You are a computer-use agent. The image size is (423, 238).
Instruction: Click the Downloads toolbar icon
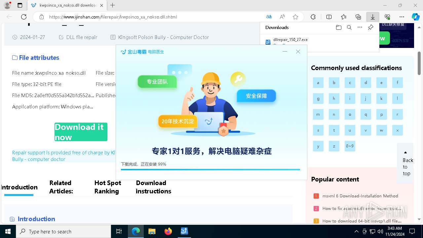pos(373,17)
